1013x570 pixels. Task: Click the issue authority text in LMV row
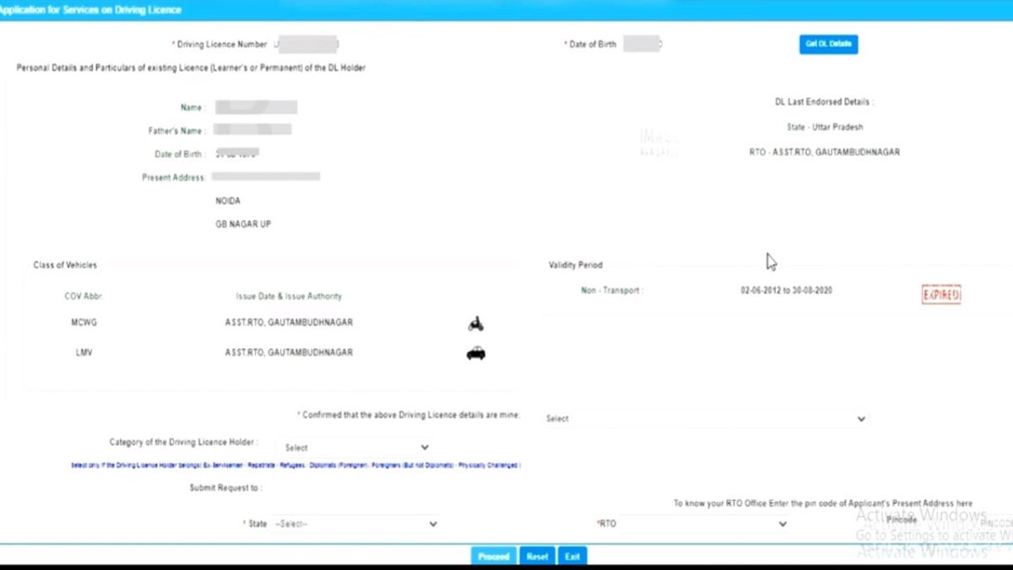click(289, 353)
